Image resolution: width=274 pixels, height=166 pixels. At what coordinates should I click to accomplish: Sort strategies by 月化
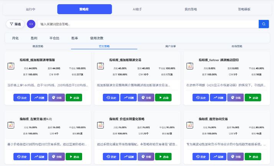coord(15,38)
